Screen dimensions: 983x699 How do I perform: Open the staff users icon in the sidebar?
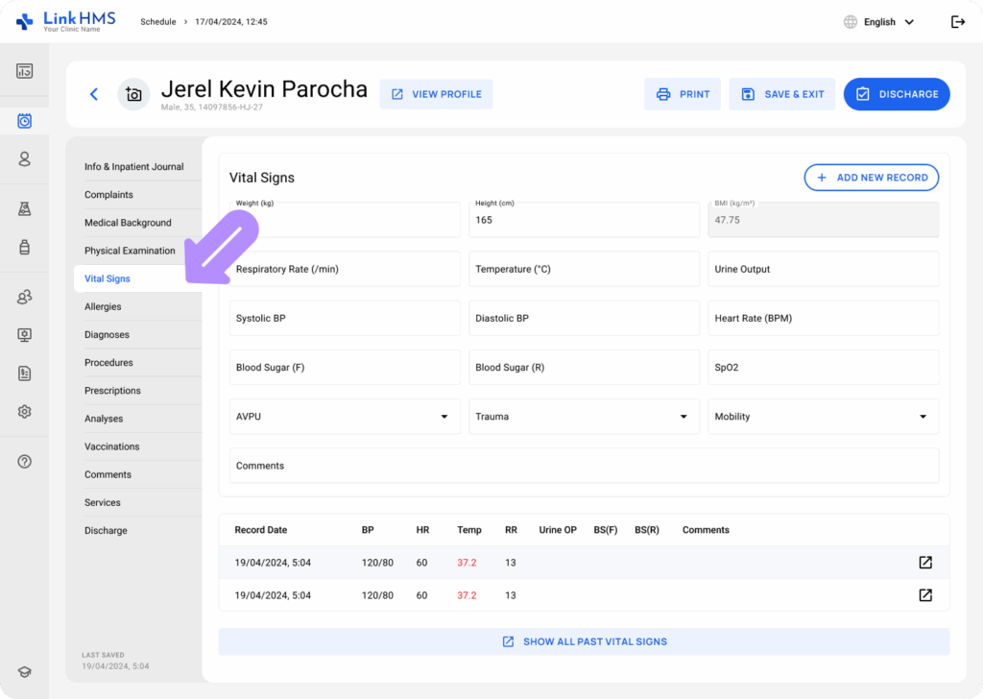click(24, 297)
